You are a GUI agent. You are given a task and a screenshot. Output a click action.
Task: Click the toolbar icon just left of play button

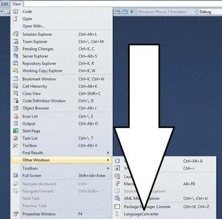[x=125, y=12]
